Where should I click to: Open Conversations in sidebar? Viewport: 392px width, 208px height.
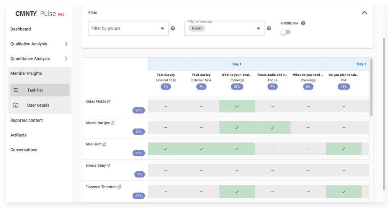coord(24,150)
